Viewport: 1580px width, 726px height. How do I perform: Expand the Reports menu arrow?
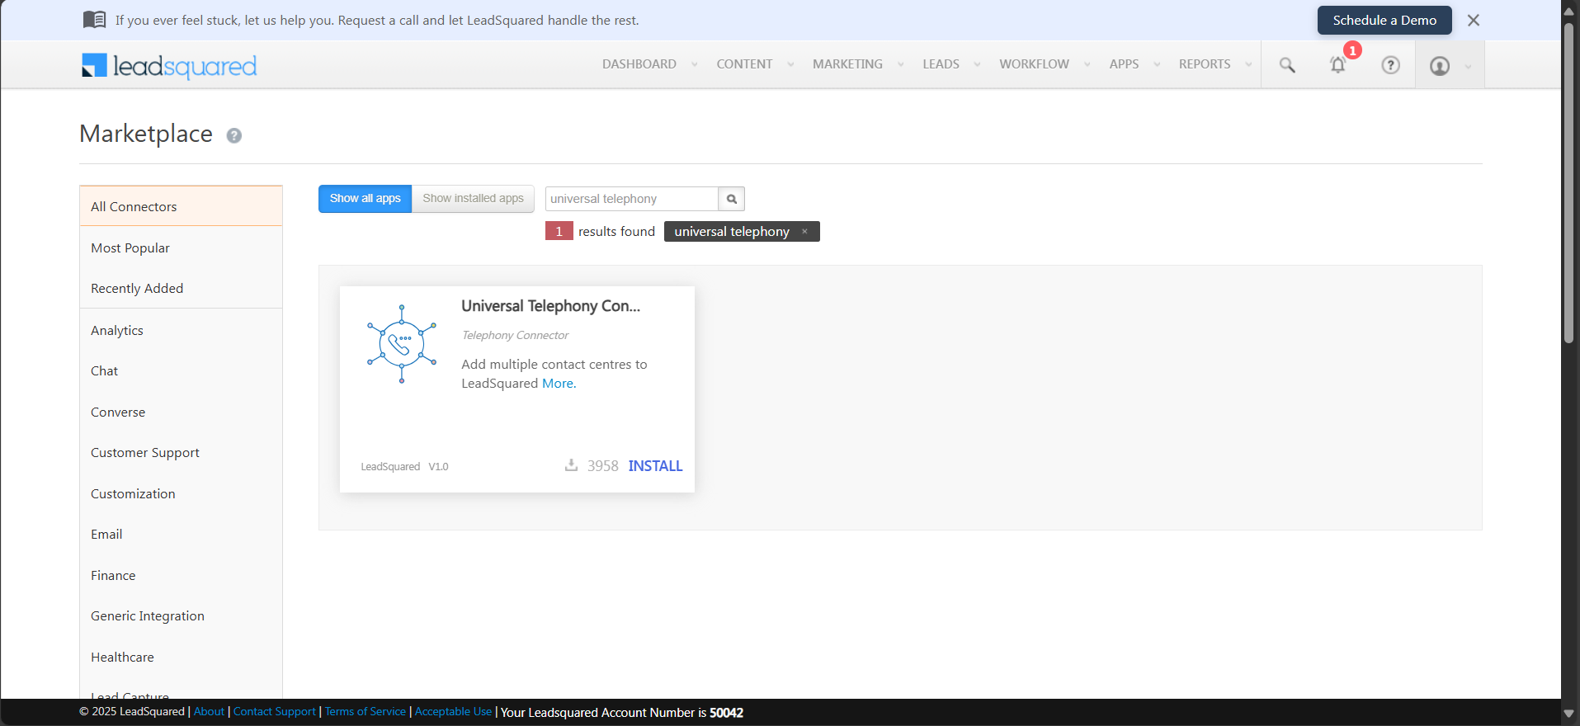click(x=1249, y=64)
